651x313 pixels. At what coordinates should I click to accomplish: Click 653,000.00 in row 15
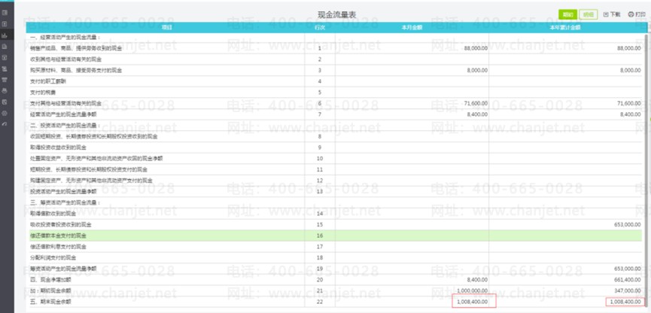pyautogui.click(x=628, y=224)
